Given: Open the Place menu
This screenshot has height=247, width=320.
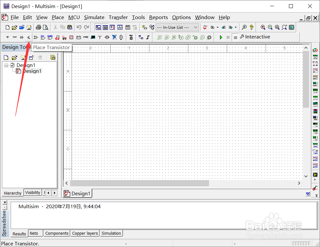Looking at the screenshot, I should [58, 17].
